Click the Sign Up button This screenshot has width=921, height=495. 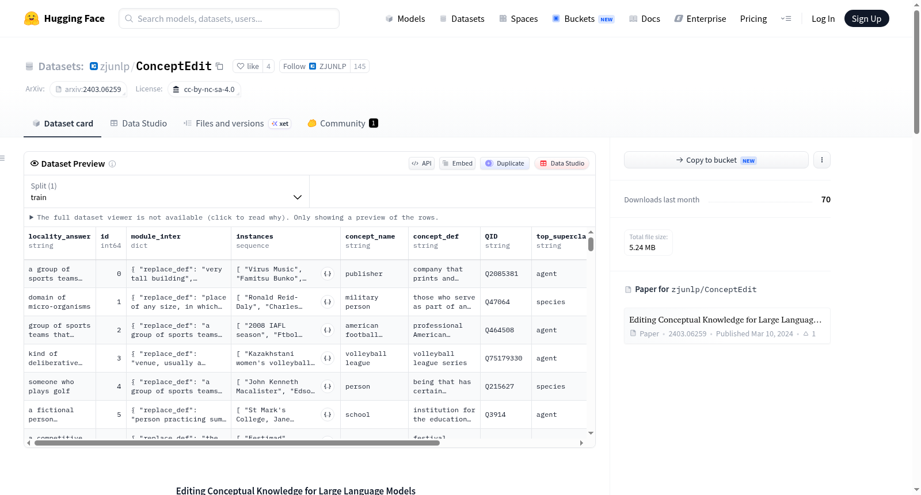[866, 18]
